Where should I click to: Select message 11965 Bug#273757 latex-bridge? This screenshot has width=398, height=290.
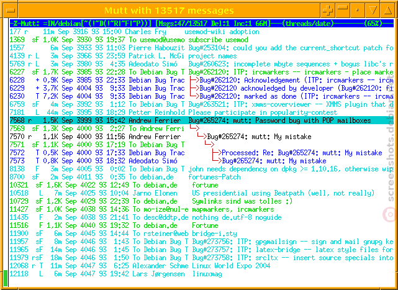tap(202, 250)
